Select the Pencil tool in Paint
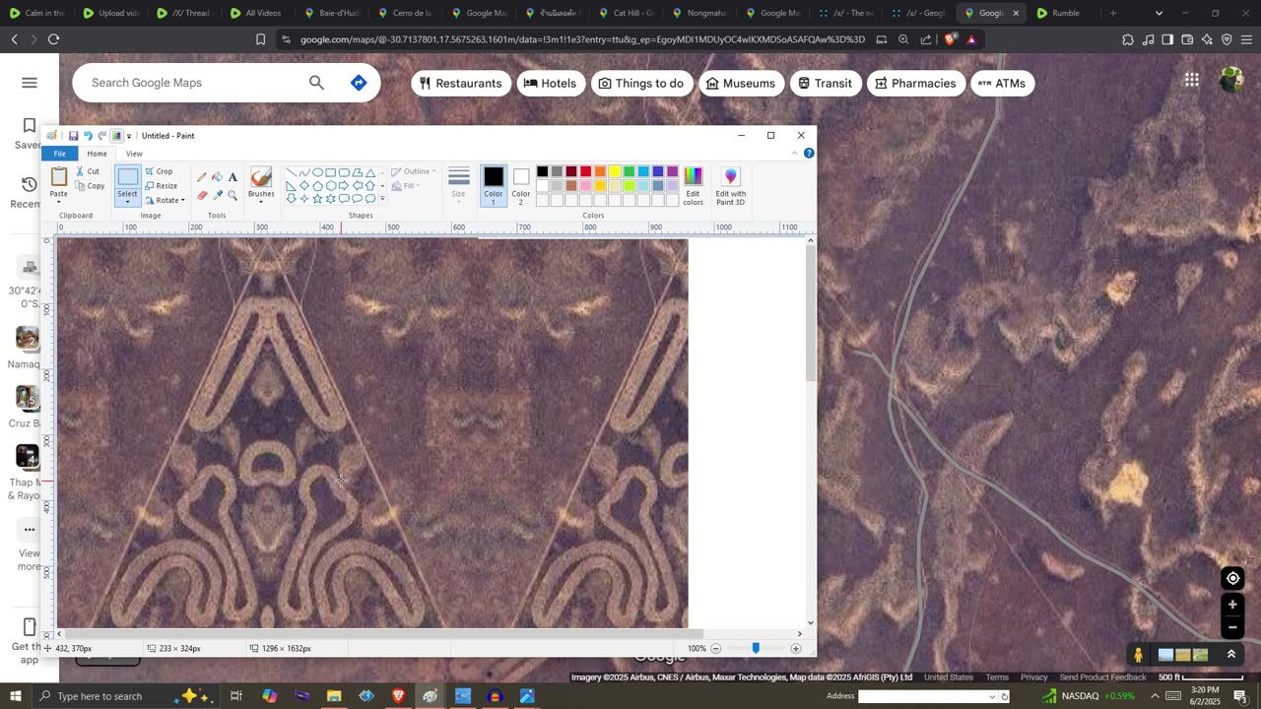Screen dimensions: 1261x709 click(202, 177)
